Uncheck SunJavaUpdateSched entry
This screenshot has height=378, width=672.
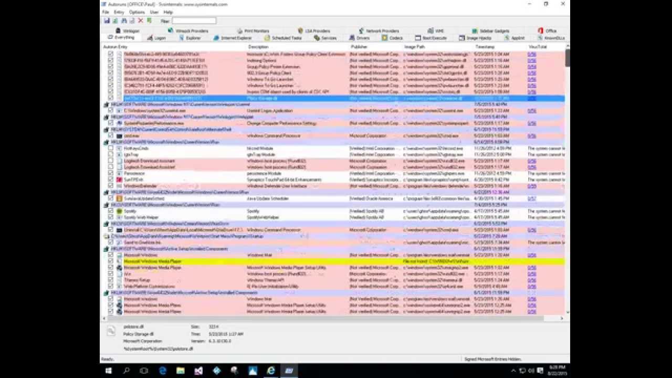tap(111, 198)
